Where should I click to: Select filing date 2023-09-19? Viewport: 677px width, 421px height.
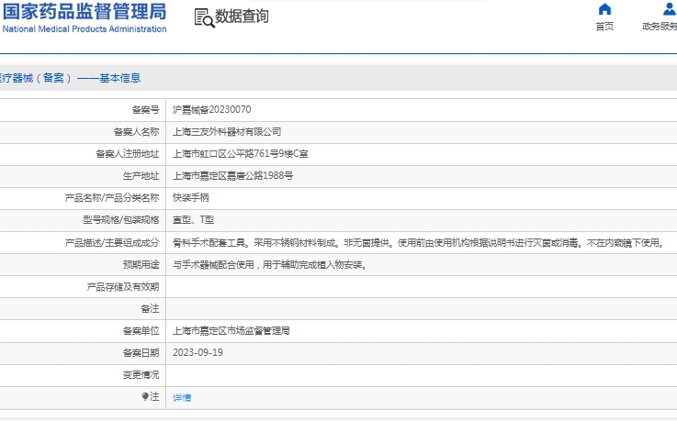click(197, 352)
